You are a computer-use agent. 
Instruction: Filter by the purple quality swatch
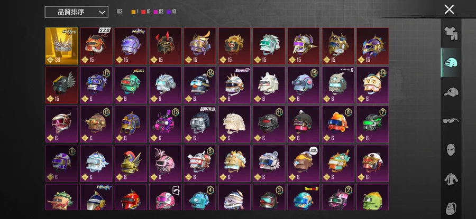tap(169, 12)
